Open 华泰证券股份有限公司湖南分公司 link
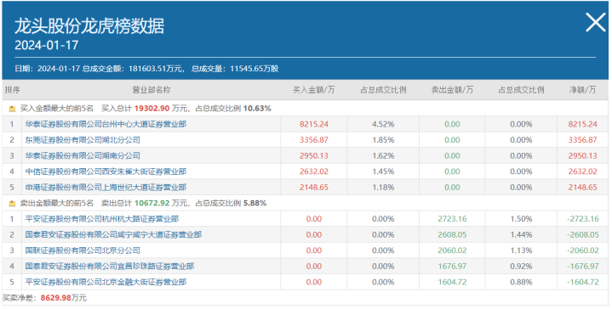The height and width of the screenshot is (309, 612). [83, 155]
